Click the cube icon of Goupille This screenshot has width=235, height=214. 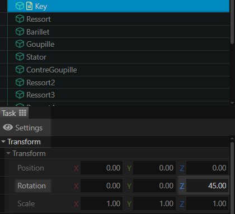[x=20, y=44]
